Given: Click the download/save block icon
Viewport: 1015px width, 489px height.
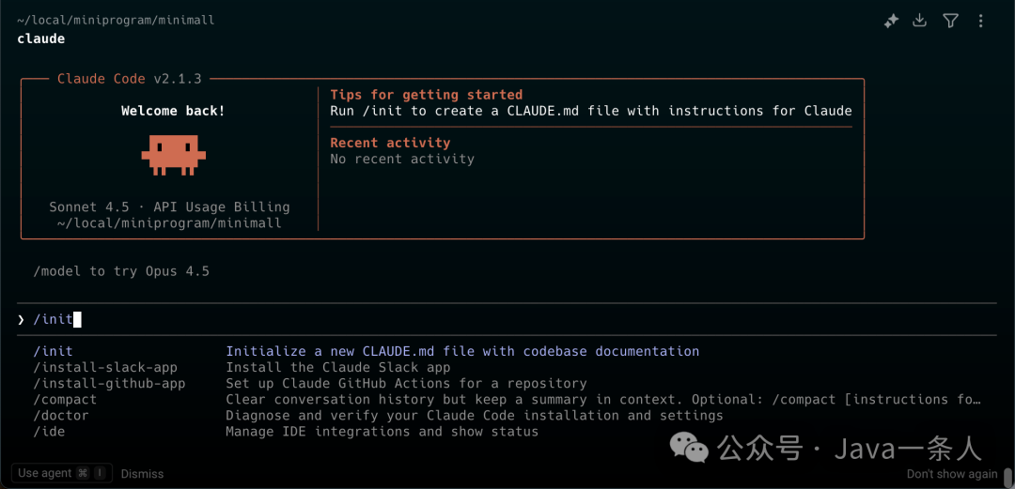Looking at the screenshot, I should tap(920, 21).
